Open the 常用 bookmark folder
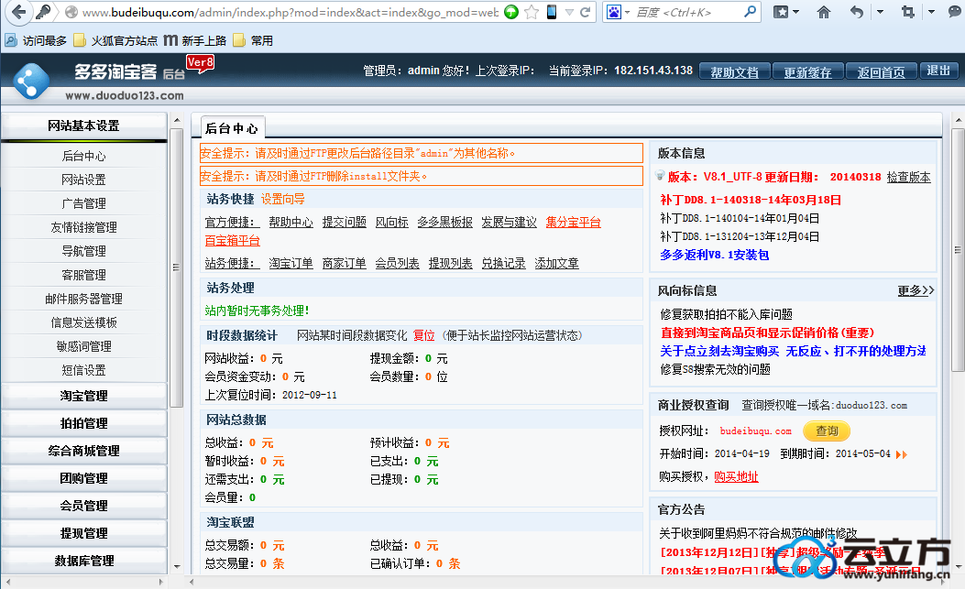965x589 pixels. tap(253, 40)
